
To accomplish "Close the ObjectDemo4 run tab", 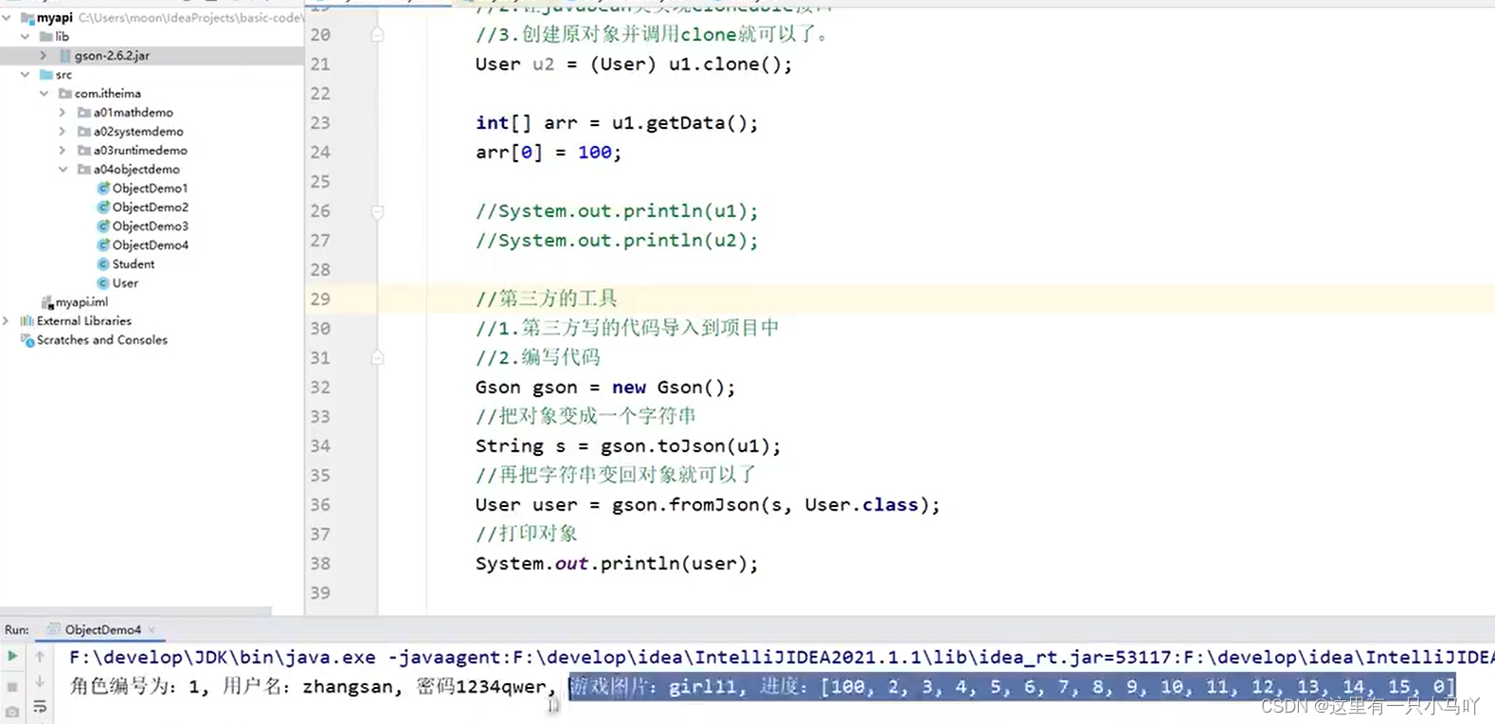I will (x=152, y=630).
